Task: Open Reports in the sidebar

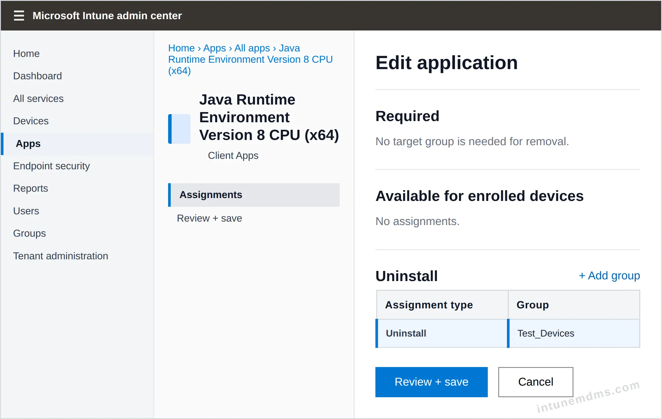Action: coord(30,188)
